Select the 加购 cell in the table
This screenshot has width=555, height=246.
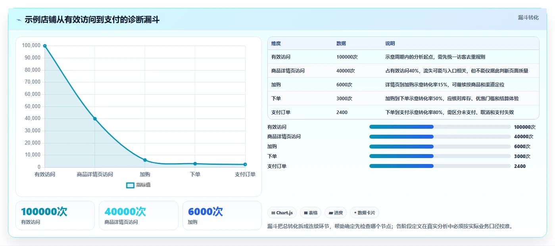(276, 85)
